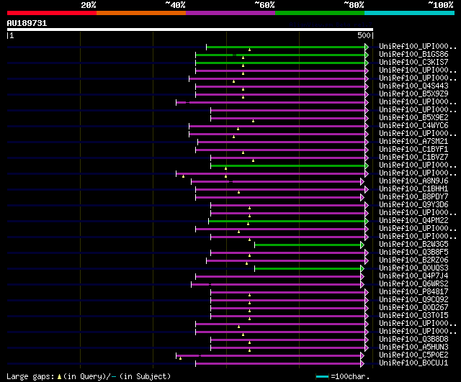The image size is (461, 382).
Task: Select hit label UniRef100_Q9CQ92
Action: 413,300
